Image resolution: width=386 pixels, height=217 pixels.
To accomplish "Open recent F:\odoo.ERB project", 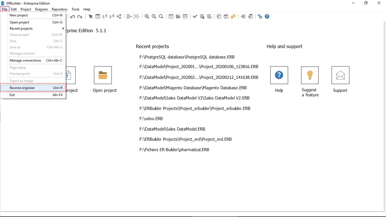I will coord(151,119).
